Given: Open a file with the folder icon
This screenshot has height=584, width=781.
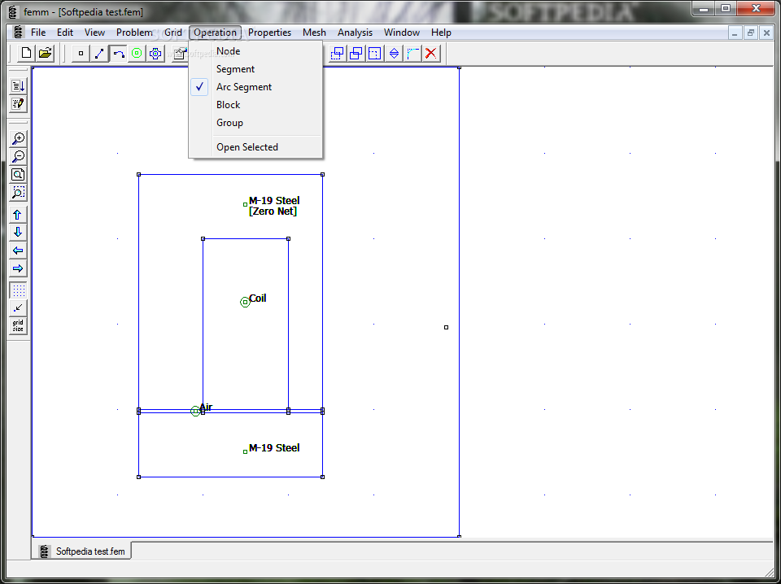Looking at the screenshot, I should pos(46,53).
